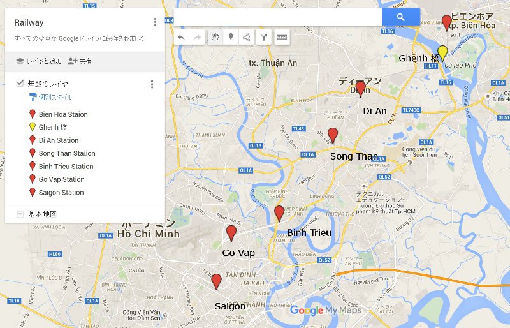Toggle the untitled layer checkbox
Image resolution: width=510 pixels, height=328 pixels.
[20, 84]
